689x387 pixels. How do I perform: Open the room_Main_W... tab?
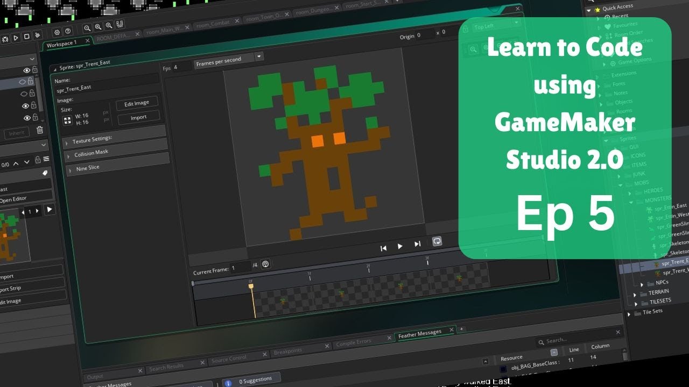pyautogui.click(x=164, y=30)
